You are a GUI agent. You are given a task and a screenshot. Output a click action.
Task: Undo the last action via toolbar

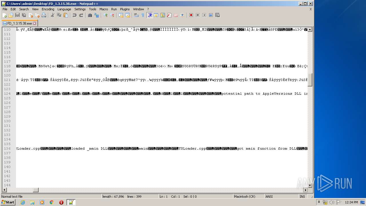click(75, 15)
